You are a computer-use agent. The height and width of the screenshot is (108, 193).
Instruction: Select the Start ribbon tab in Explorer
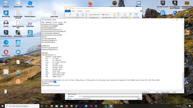point(73,11)
